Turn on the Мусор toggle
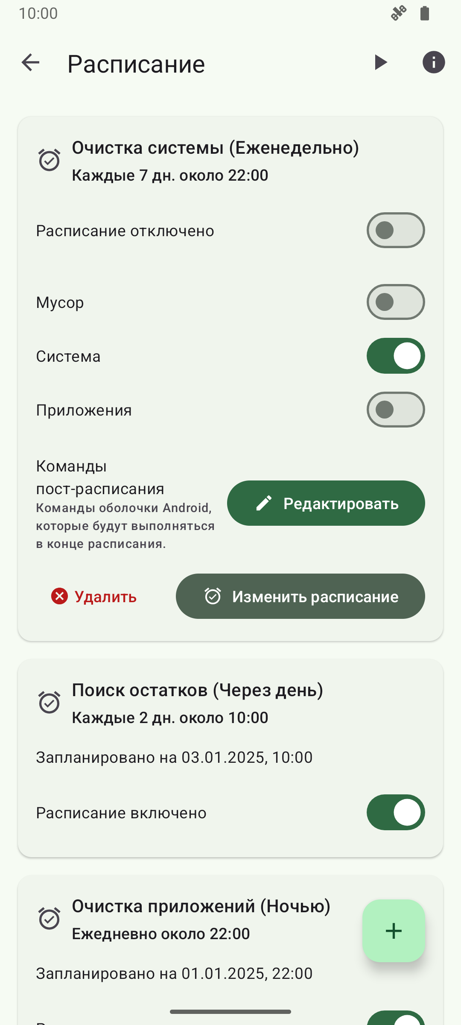The height and width of the screenshot is (1025, 461). (396, 302)
